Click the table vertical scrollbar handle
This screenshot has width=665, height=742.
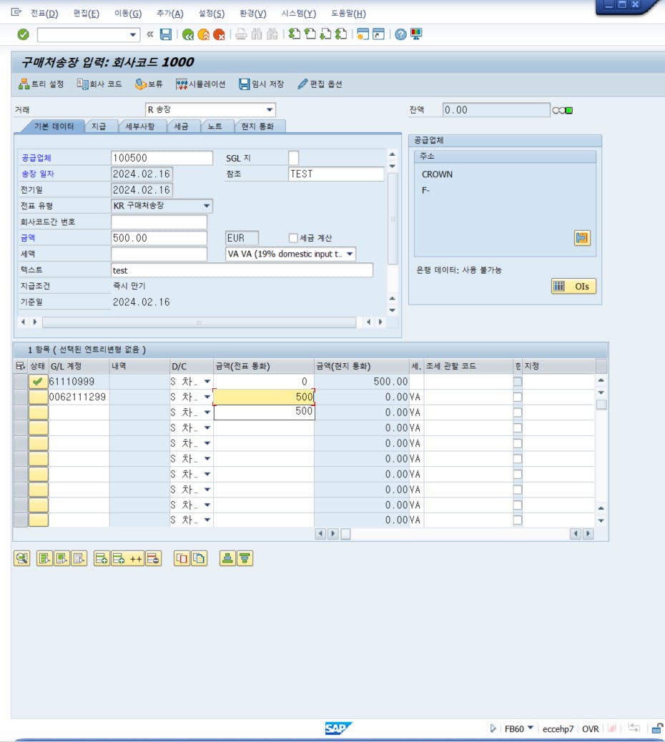(601, 405)
